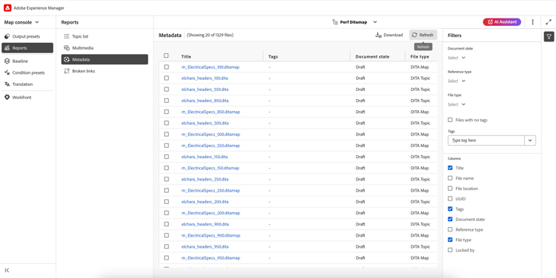Open the Map console dropdown

pos(21,22)
